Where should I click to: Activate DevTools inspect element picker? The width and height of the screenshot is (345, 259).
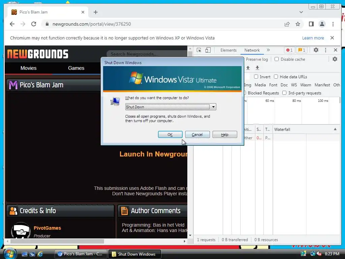point(199,50)
